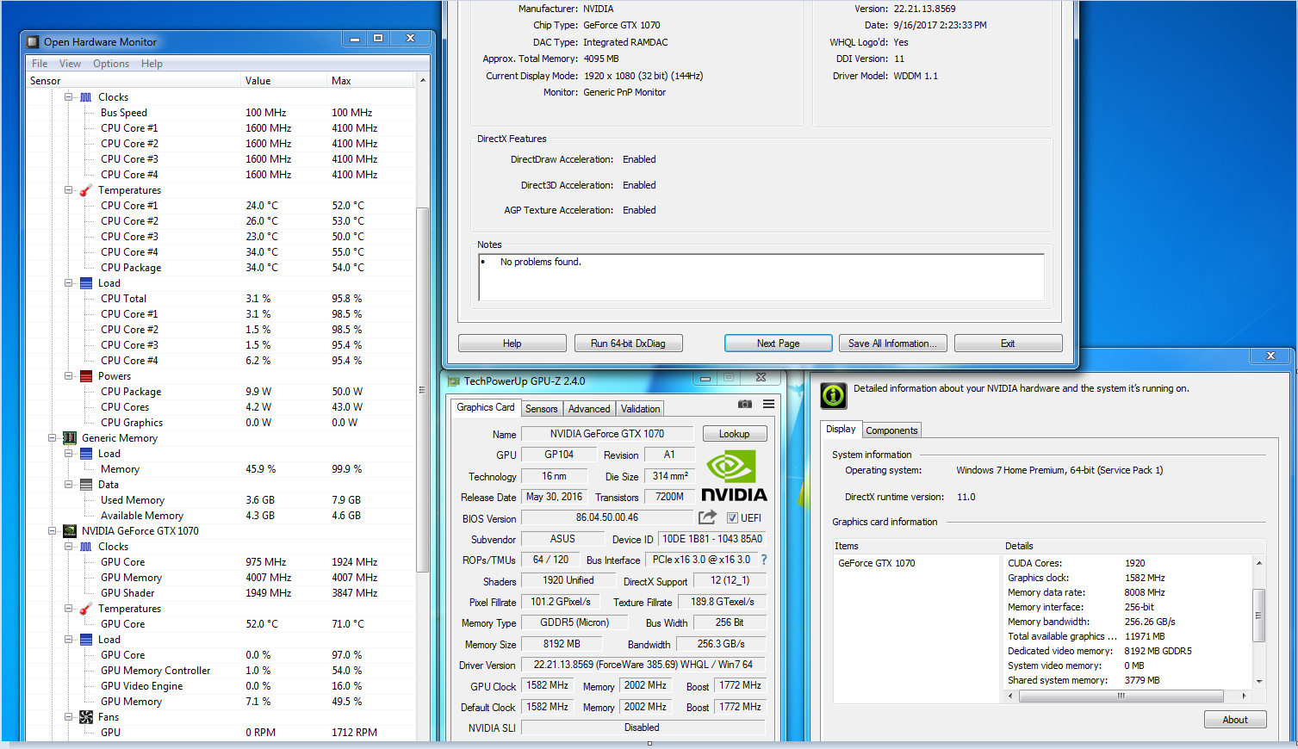Open the View menu in Open Hardware Monitor

70,64
